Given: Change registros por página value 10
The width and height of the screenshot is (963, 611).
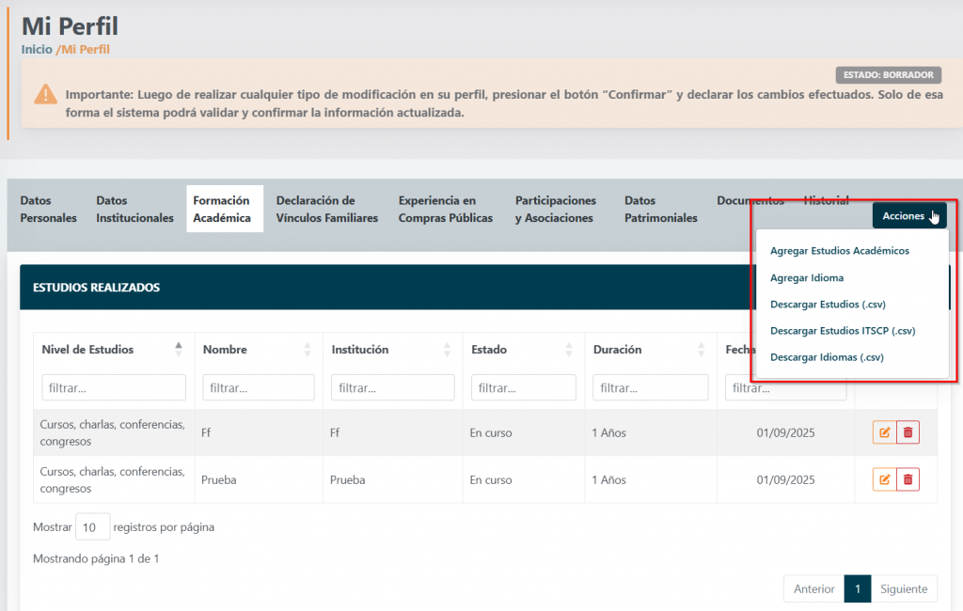Looking at the screenshot, I should (x=93, y=527).
